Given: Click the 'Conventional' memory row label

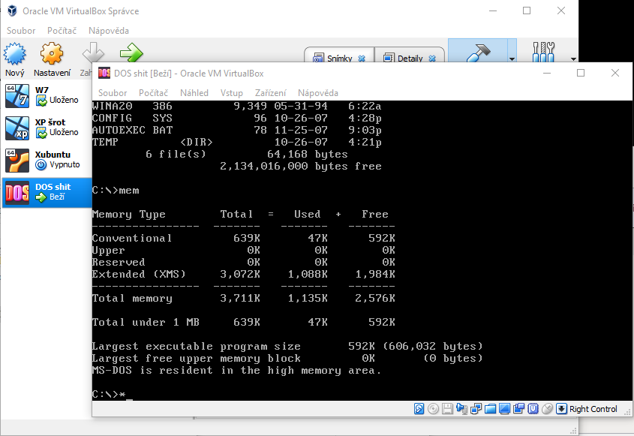Looking at the screenshot, I should pyautogui.click(x=132, y=238).
